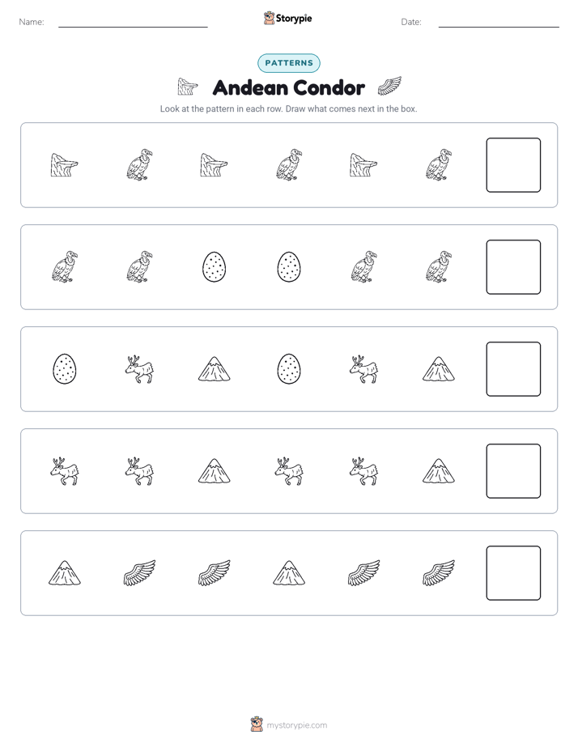Click the first spotted egg in row two
Viewport: 578px width, 748px height.
click(x=215, y=267)
